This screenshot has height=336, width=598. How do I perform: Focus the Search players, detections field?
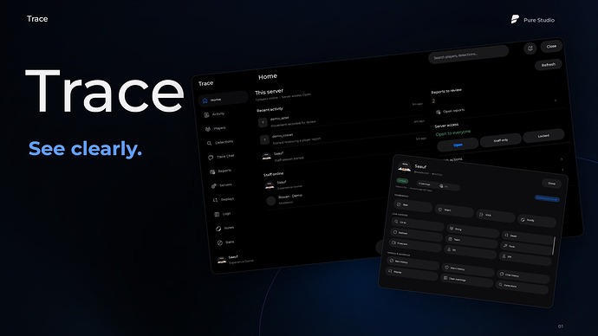point(469,55)
